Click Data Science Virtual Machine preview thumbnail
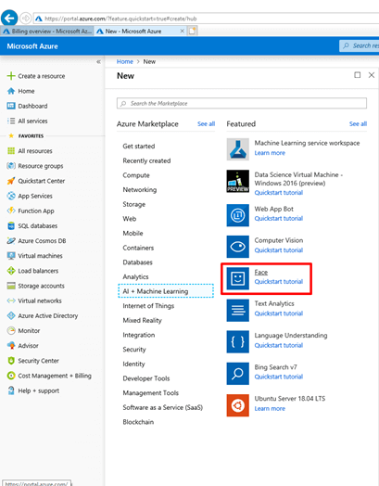The image size is (379, 486). click(237, 181)
